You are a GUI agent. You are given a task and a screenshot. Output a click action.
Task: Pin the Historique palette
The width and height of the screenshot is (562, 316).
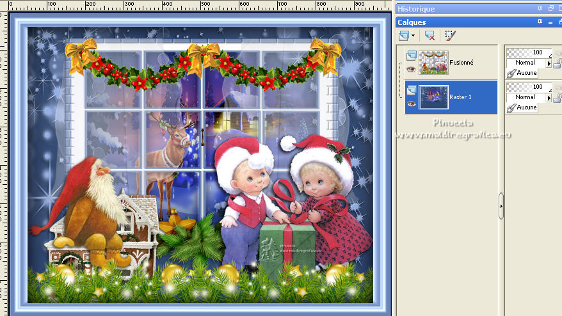pos(540,8)
